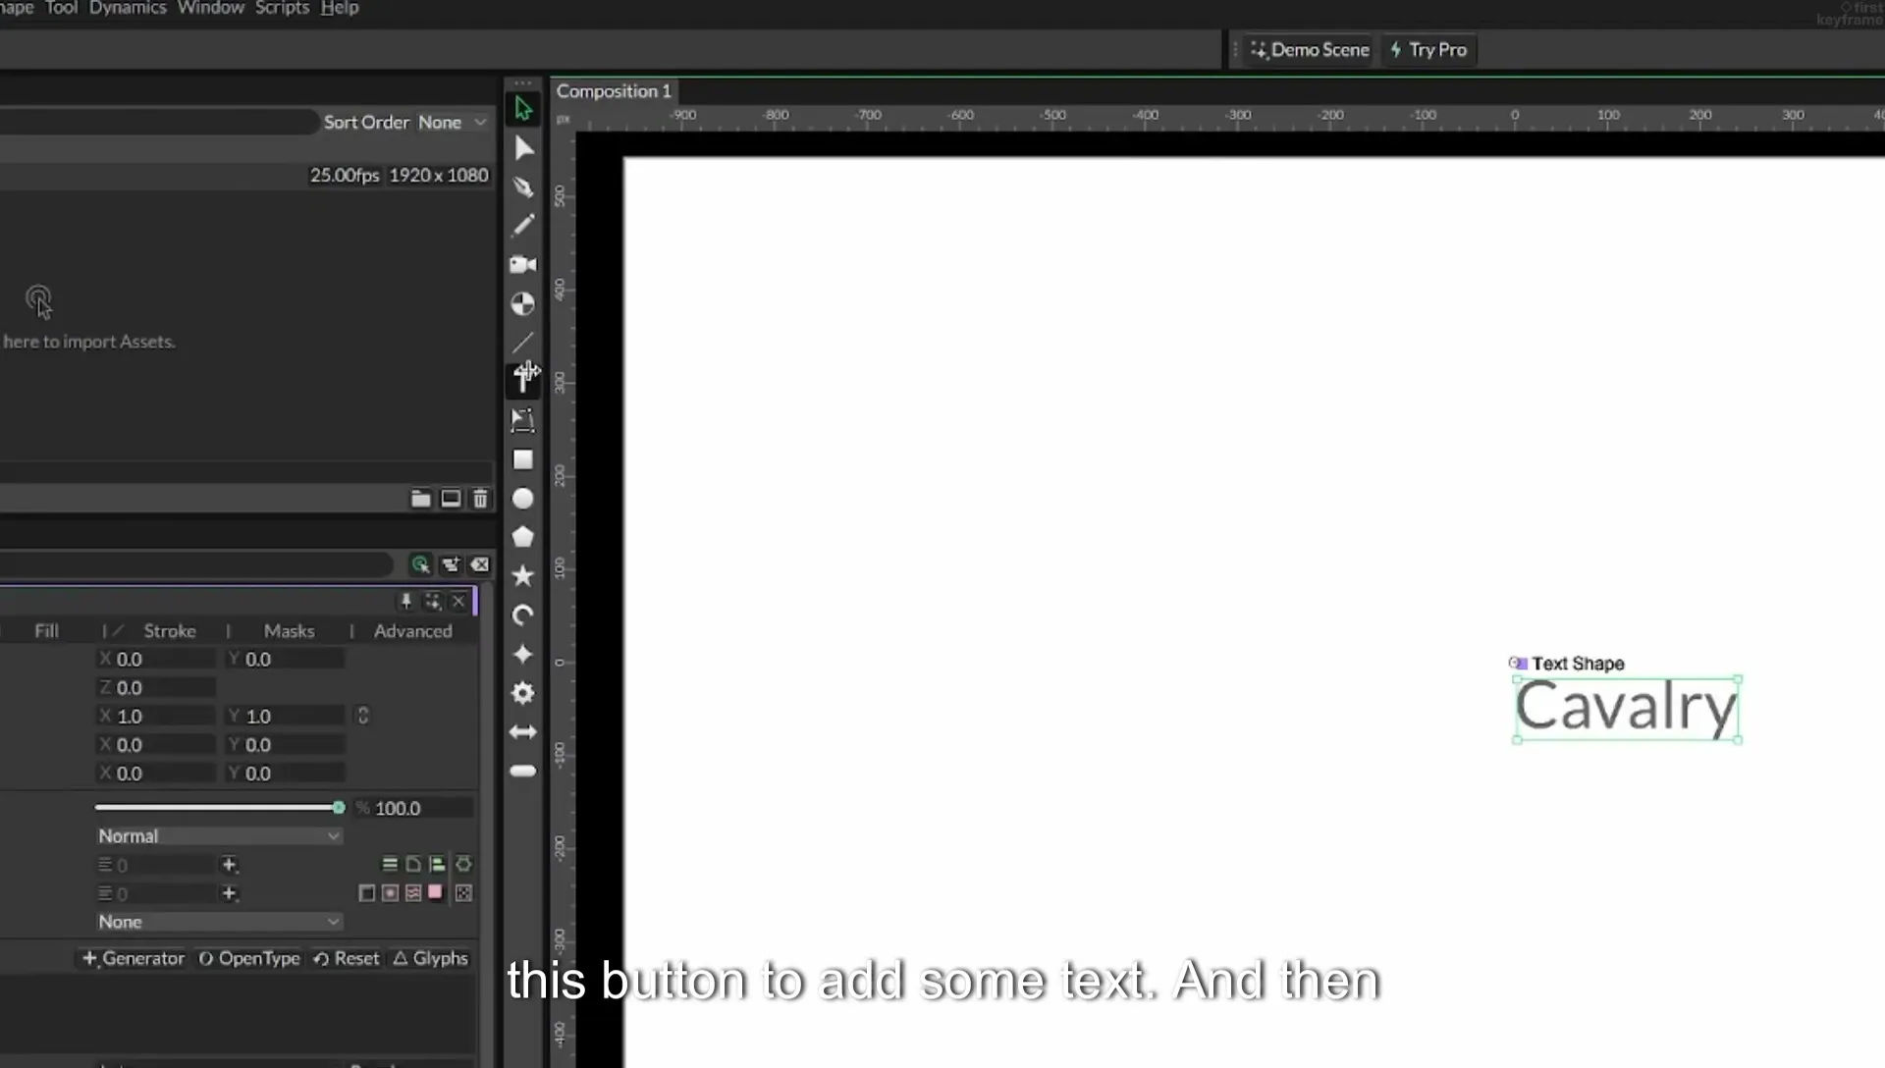The image size is (1885, 1068).
Task: Toggle the green selection filter icon
Action: 420,564
